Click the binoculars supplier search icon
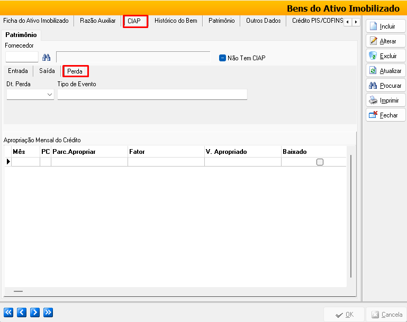Screen dimensions: 407x322 (46, 58)
